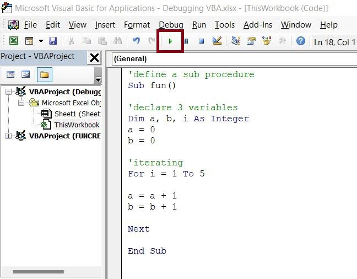The width and height of the screenshot is (357, 279).
Task: Open Find with the binoculars icon
Action: [x=117, y=41]
